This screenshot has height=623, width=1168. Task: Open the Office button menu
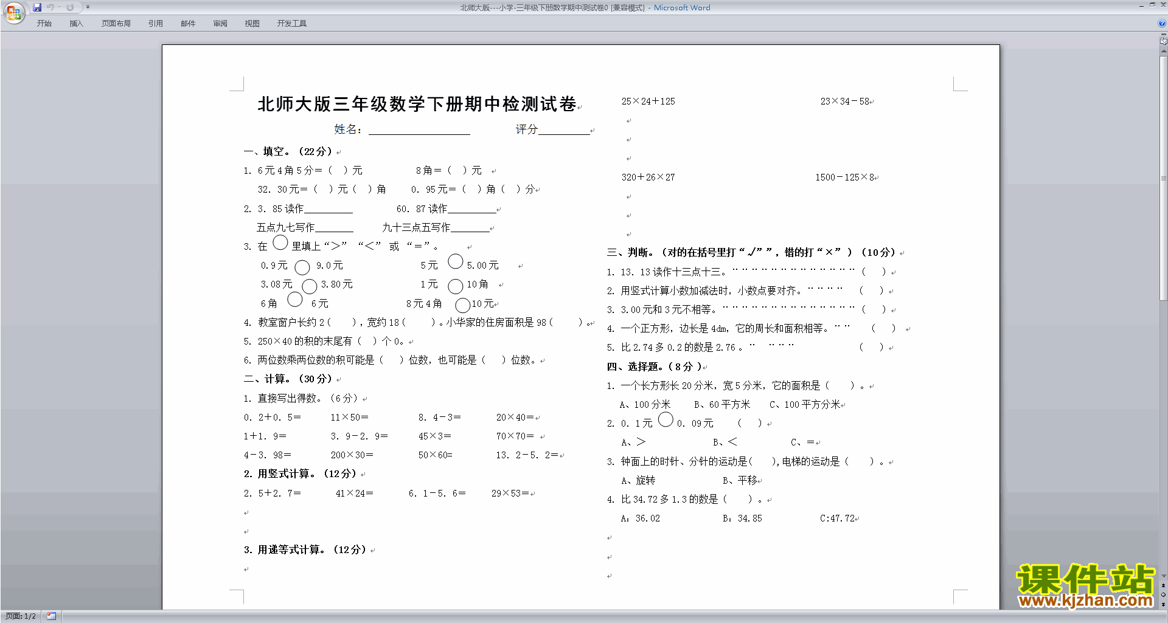click(x=13, y=12)
